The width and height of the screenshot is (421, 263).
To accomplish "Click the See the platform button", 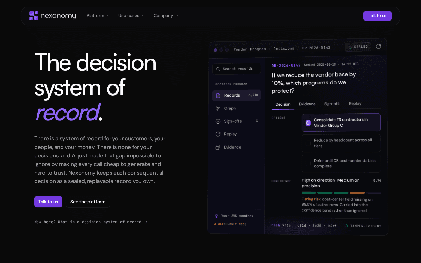I will tap(88, 202).
